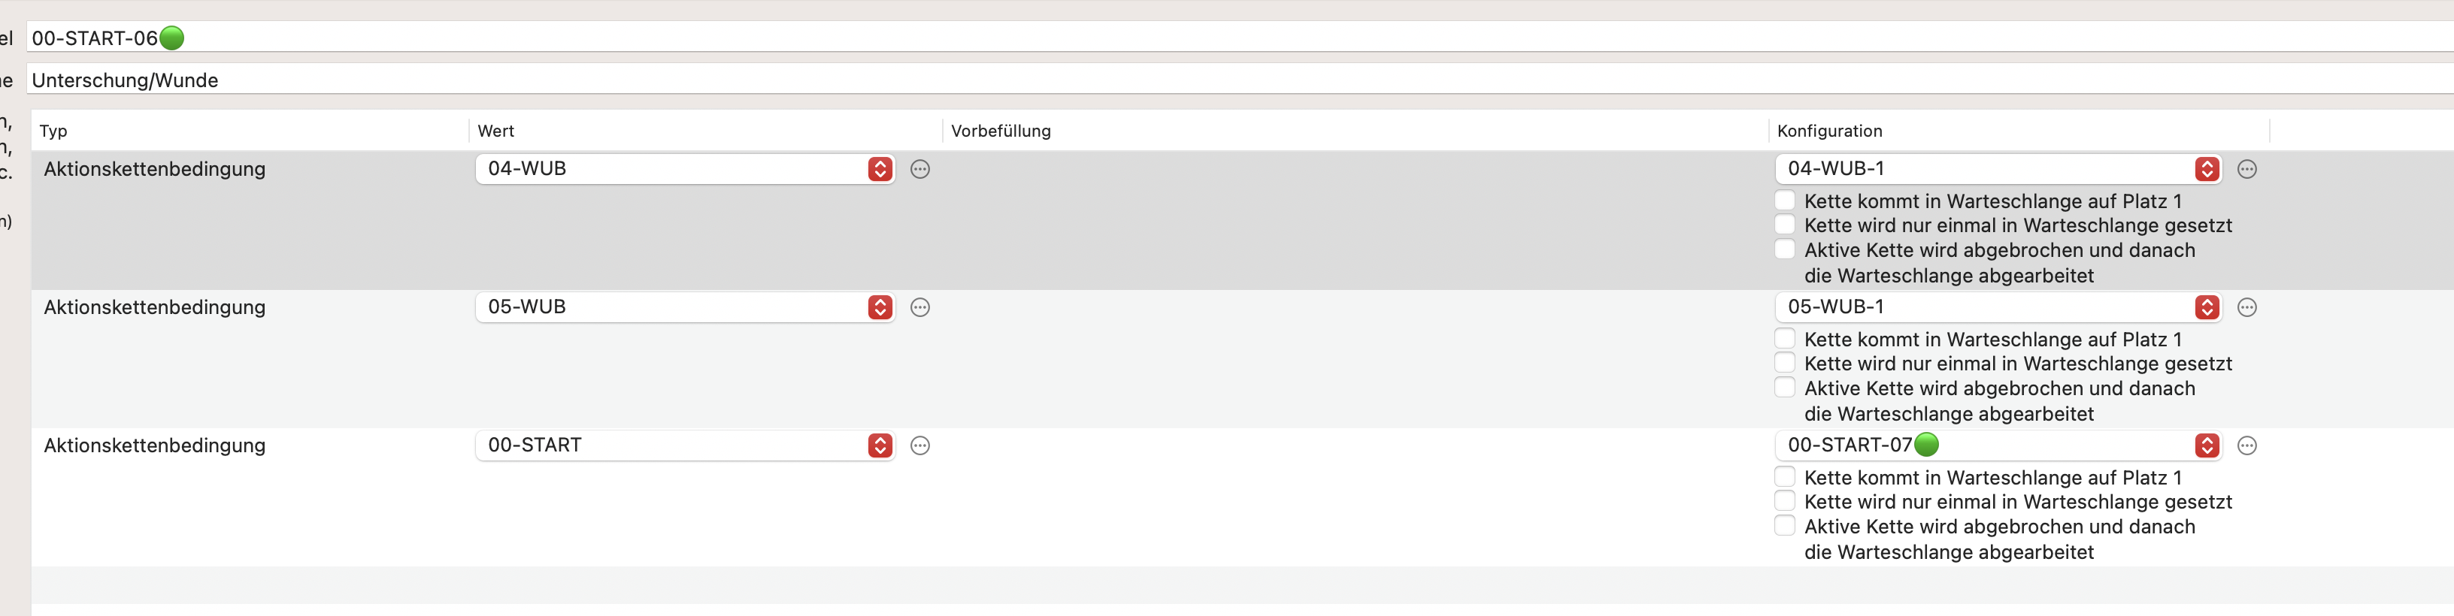Enable 'Kette kommt in Warteschlange auf Platz 1' for 04-WUB-1

(1786, 200)
